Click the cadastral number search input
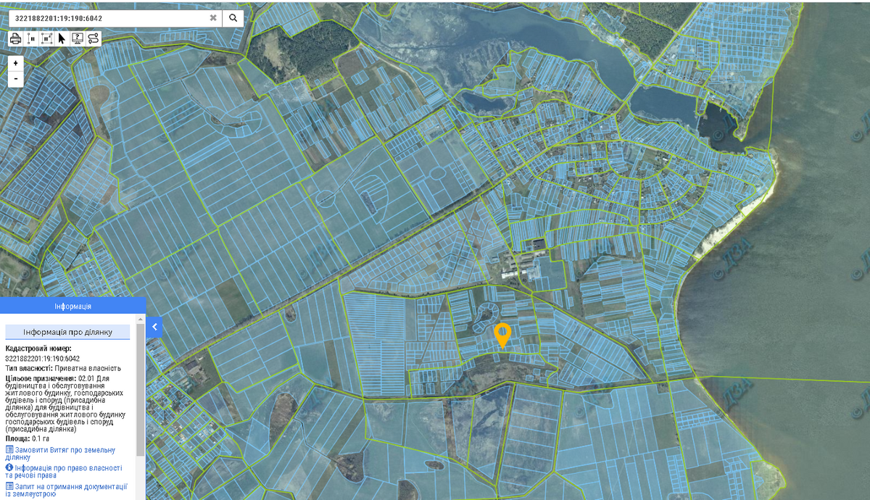The width and height of the screenshot is (870, 500). [109, 17]
